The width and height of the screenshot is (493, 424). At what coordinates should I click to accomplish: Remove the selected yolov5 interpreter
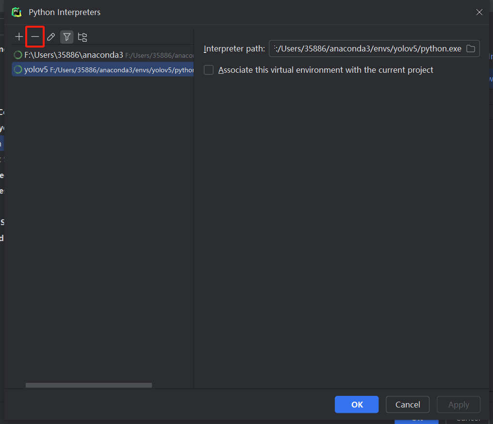34,36
